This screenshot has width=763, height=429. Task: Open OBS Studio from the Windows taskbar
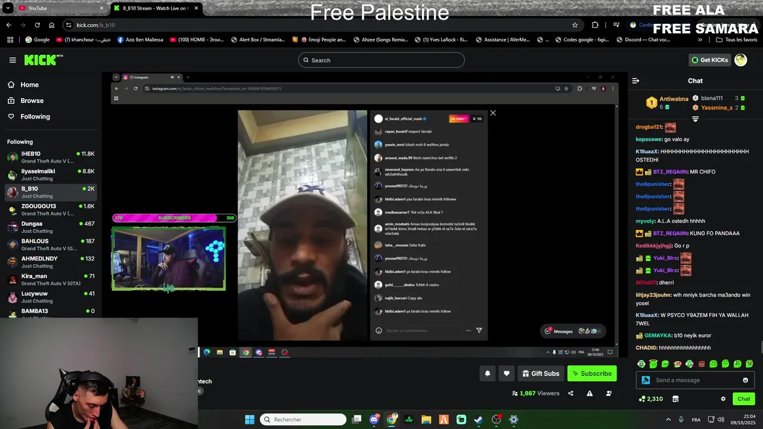pyautogui.click(x=496, y=419)
